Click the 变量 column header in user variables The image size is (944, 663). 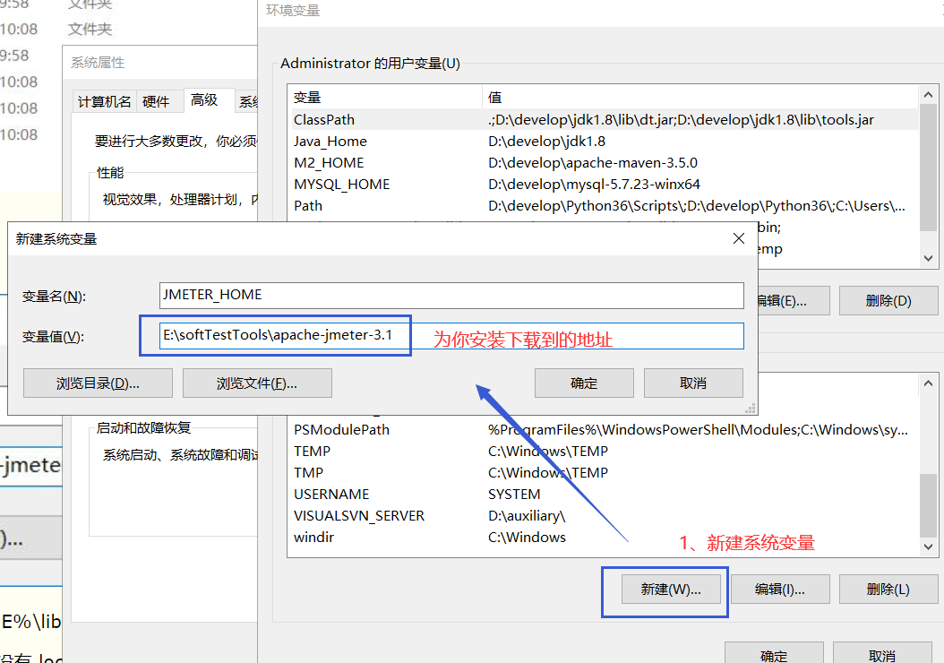tap(385, 97)
